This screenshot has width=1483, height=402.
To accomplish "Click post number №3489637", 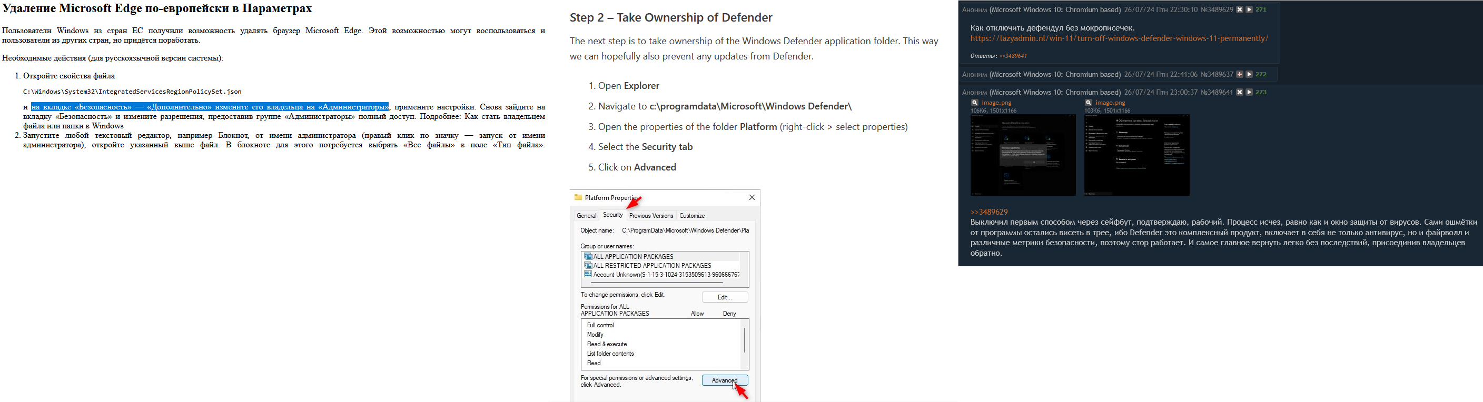I will pyautogui.click(x=1217, y=74).
